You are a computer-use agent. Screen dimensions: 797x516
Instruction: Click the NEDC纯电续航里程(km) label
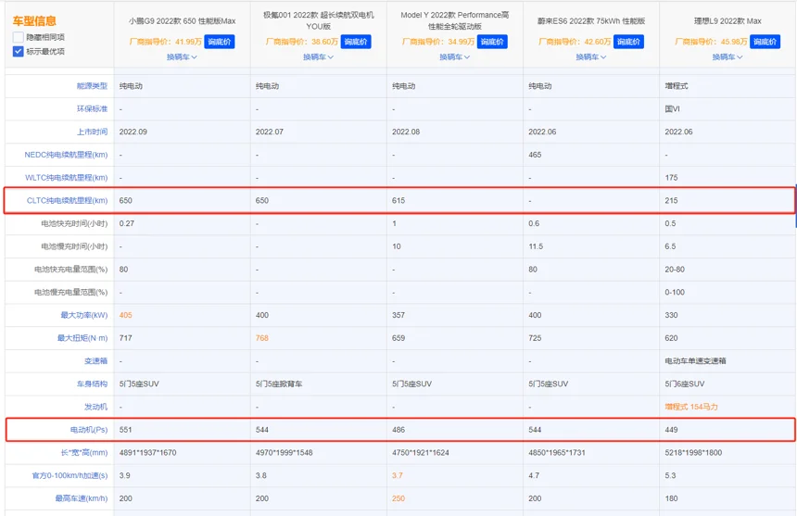66,155
